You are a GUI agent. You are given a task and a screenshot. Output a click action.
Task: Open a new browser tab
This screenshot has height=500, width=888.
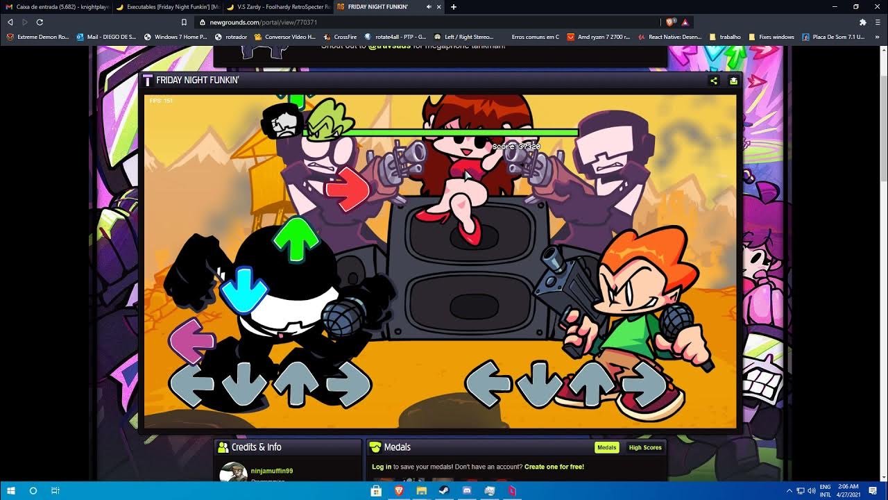454,7
